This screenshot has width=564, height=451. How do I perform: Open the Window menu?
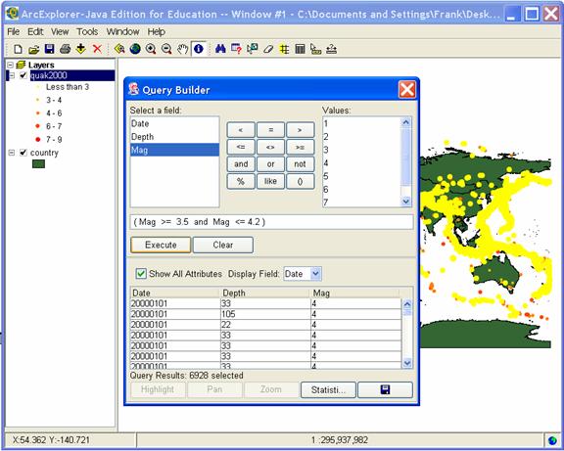(122, 31)
